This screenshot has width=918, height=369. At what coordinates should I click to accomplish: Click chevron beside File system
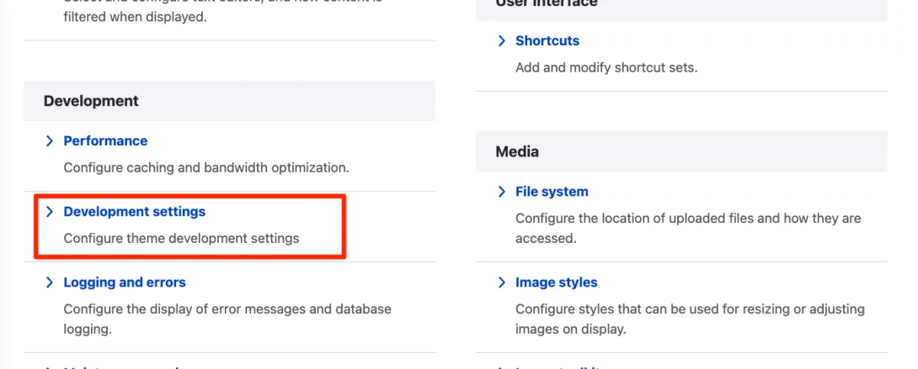pyautogui.click(x=502, y=192)
